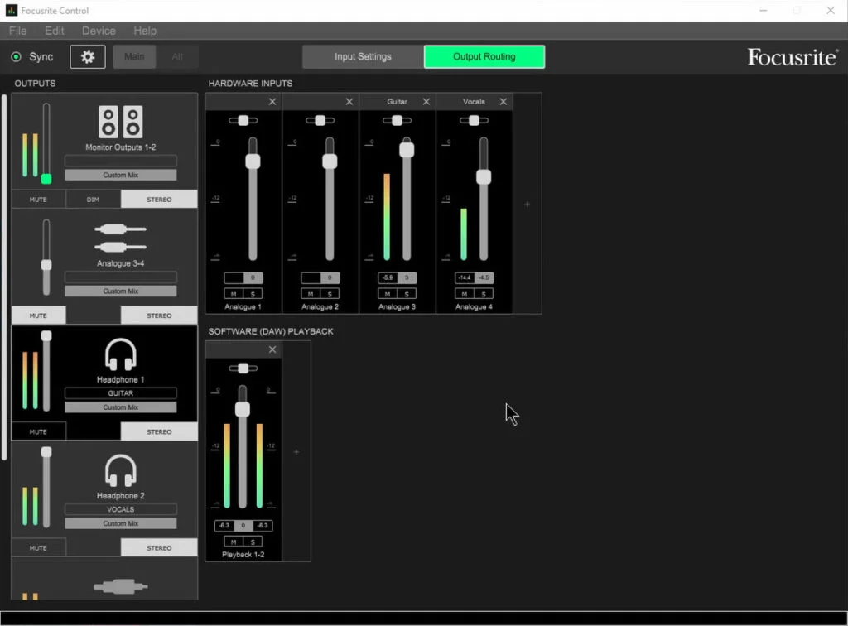
Task: Click the pan slider on Analogue 2
Action: pos(320,121)
